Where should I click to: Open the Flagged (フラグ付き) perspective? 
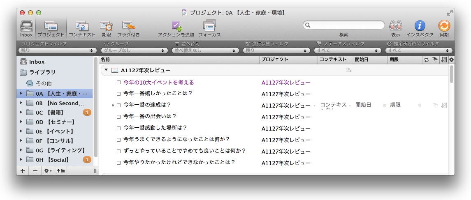[128, 28]
